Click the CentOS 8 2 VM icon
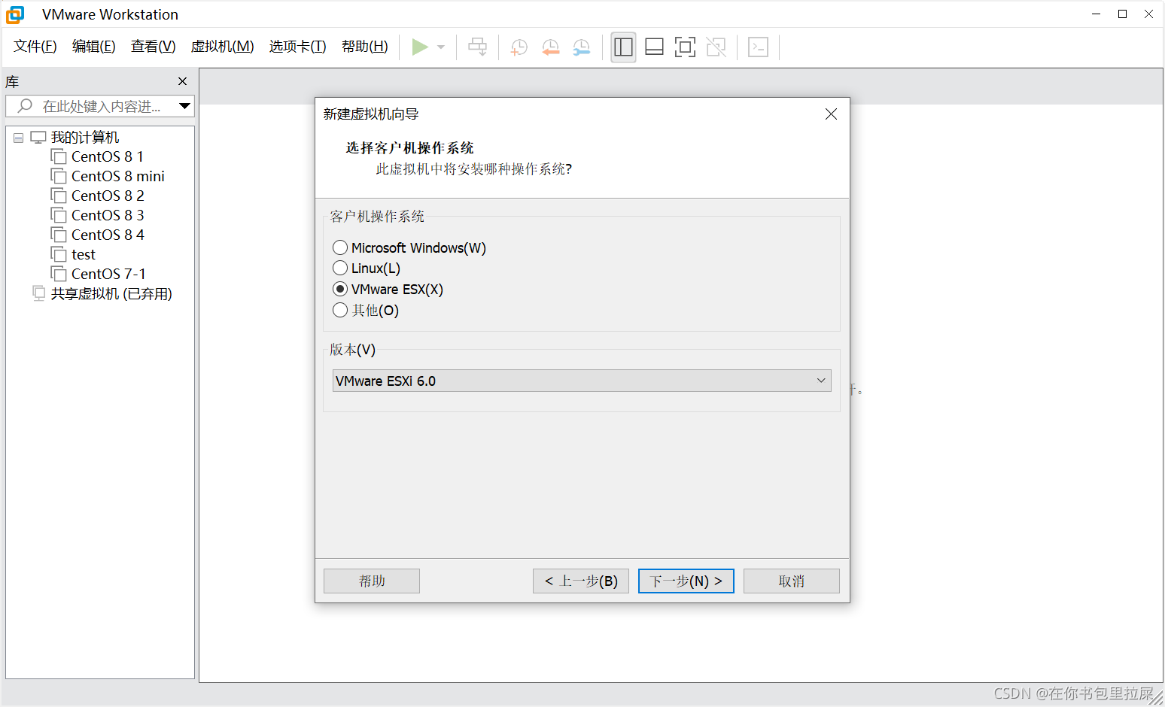This screenshot has width=1165, height=707. pyautogui.click(x=59, y=196)
